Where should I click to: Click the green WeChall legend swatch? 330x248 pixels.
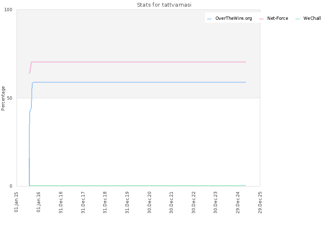297,19
